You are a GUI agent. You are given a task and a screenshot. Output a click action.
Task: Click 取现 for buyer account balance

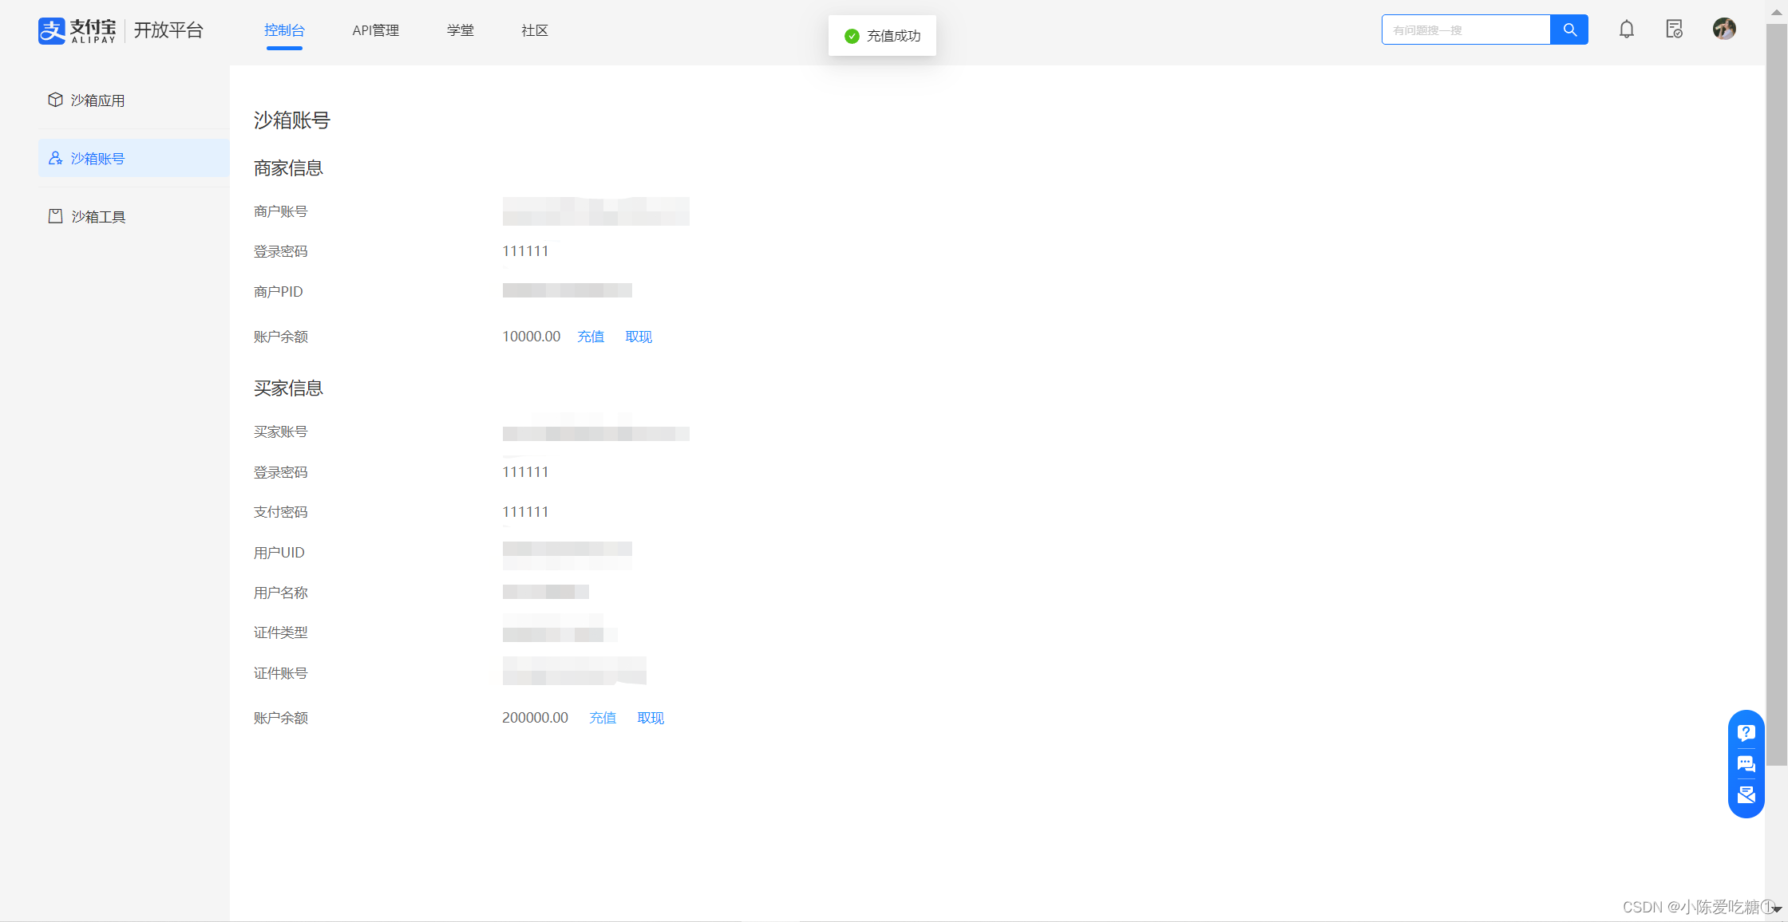(x=651, y=718)
